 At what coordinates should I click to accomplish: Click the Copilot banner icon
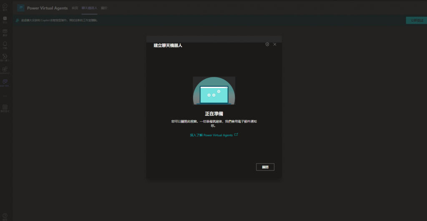pyautogui.click(x=17, y=20)
